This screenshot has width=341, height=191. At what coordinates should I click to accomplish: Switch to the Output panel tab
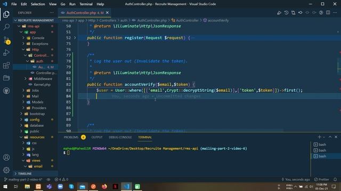[97, 137]
